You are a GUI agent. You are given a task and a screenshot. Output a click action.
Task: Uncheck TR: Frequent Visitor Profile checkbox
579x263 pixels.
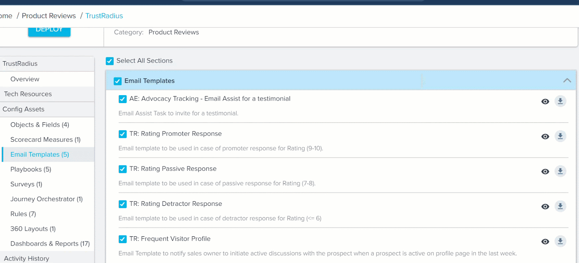click(x=123, y=239)
